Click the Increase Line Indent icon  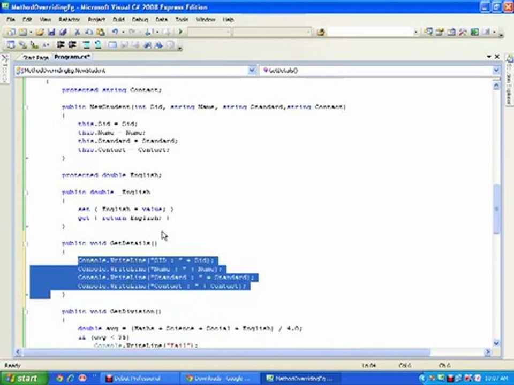coord(72,45)
